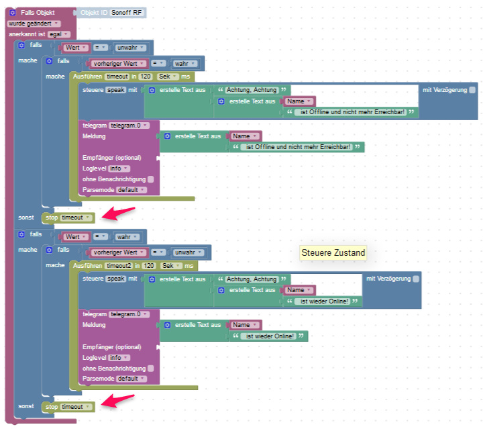Open 'Name' dropdown in Online speak text

coord(299,290)
